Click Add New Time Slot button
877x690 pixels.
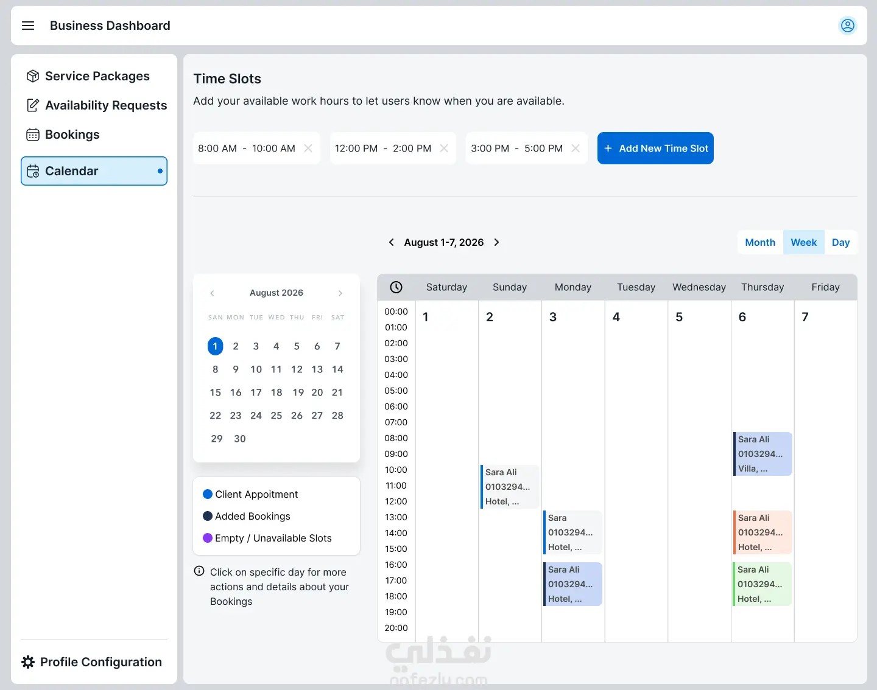[x=655, y=148]
